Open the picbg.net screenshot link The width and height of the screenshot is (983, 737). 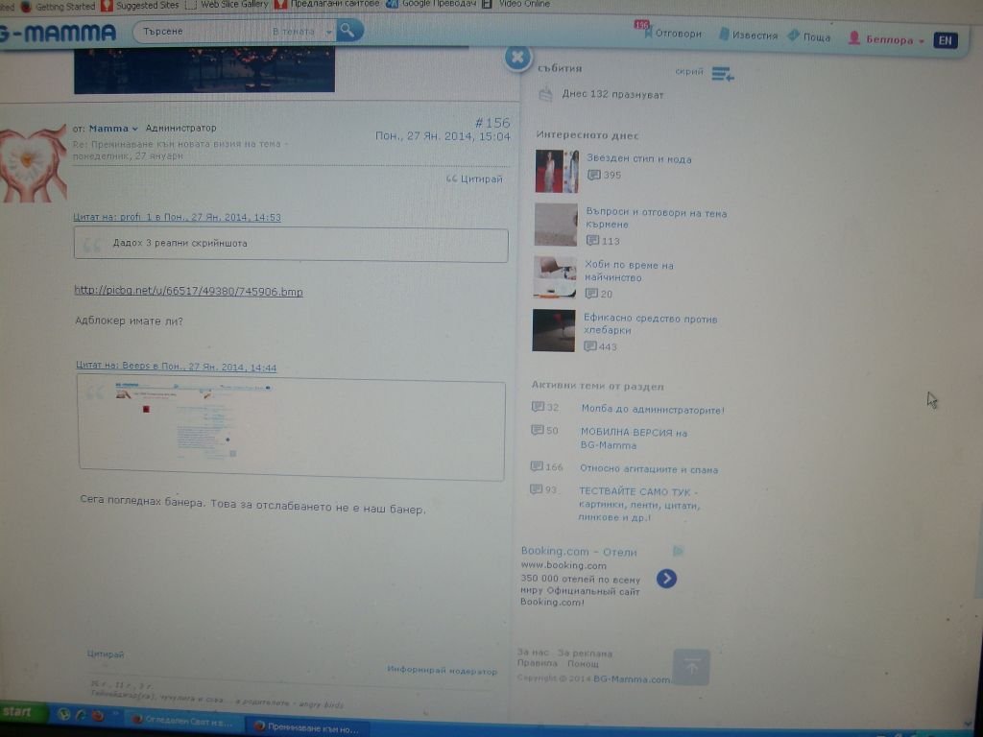pyautogui.click(x=188, y=291)
